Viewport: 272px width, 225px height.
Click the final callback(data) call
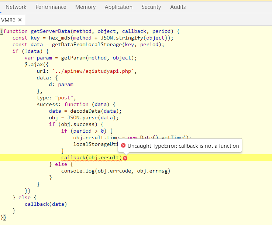pyautogui.click(x=46, y=204)
